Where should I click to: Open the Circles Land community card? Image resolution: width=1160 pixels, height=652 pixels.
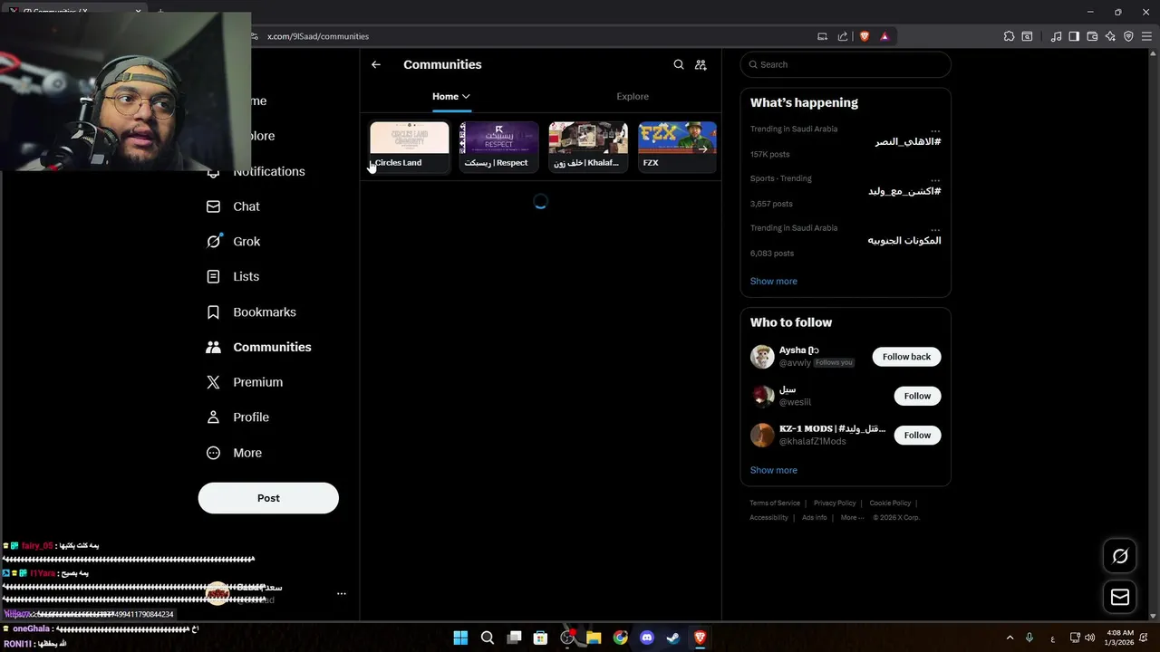point(410,147)
